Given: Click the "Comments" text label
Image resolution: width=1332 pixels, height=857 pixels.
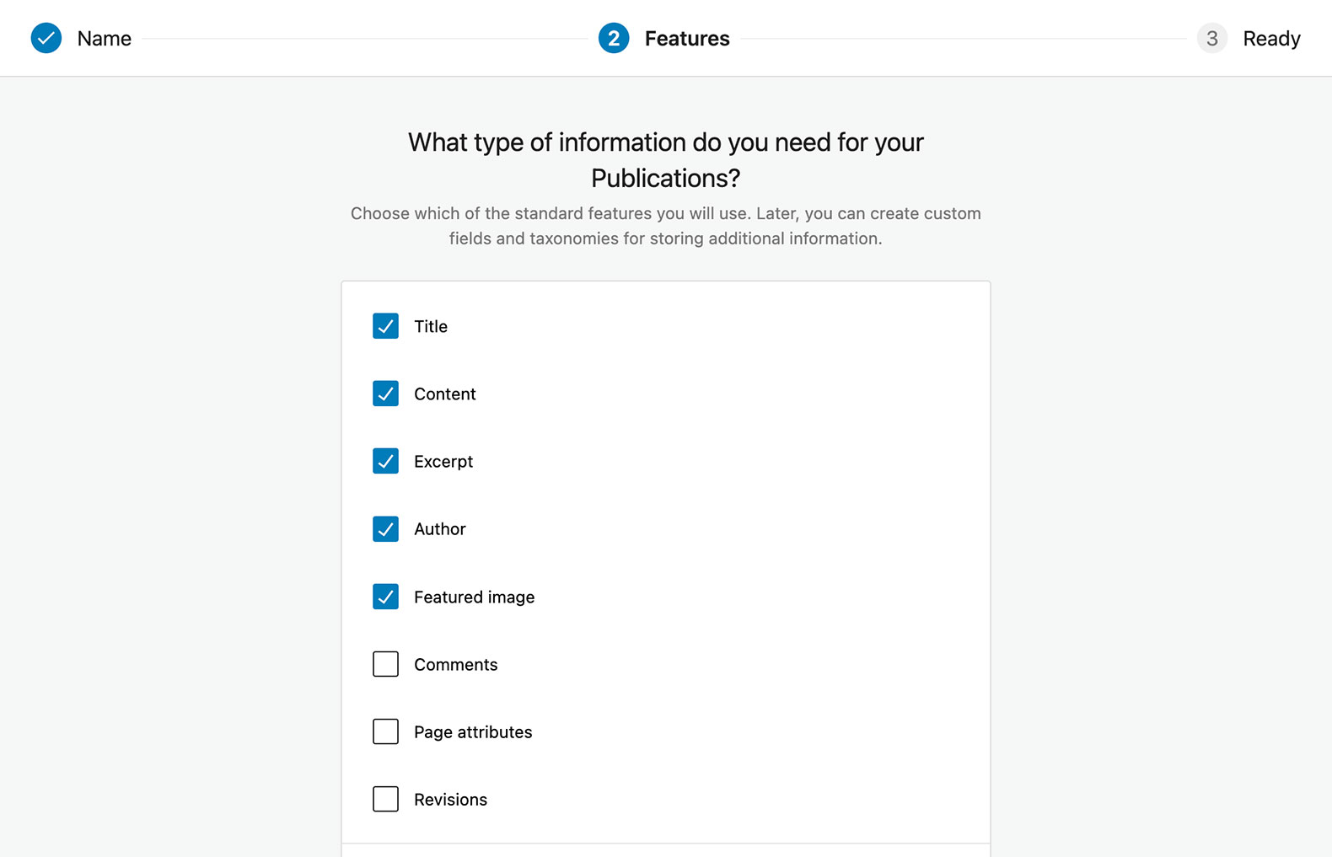Looking at the screenshot, I should 455,665.
